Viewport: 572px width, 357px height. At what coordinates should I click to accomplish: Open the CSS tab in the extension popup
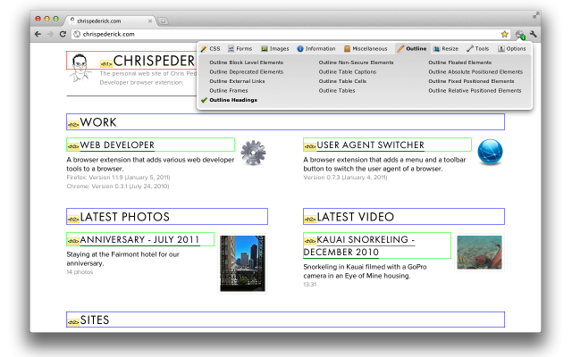tap(211, 48)
